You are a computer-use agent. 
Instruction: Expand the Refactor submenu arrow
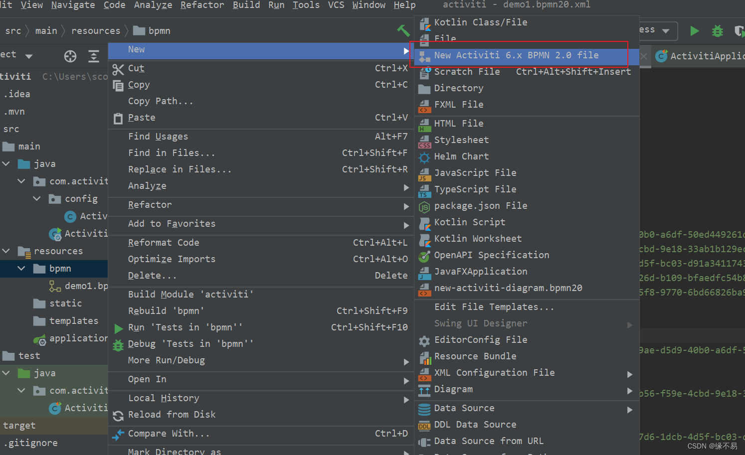[406, 206]
